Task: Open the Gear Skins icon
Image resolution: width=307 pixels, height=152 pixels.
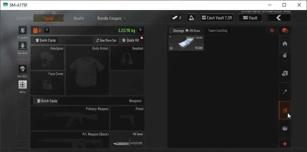Action: [x=22, y=69]
